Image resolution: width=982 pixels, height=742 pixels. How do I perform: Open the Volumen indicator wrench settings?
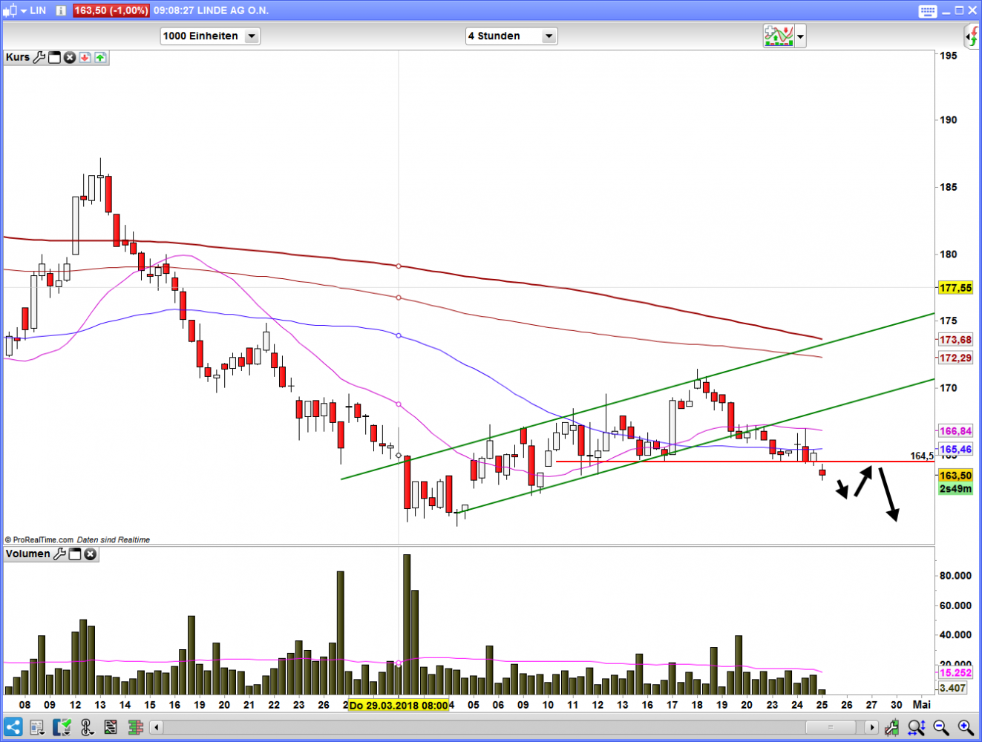click(60, 554)
